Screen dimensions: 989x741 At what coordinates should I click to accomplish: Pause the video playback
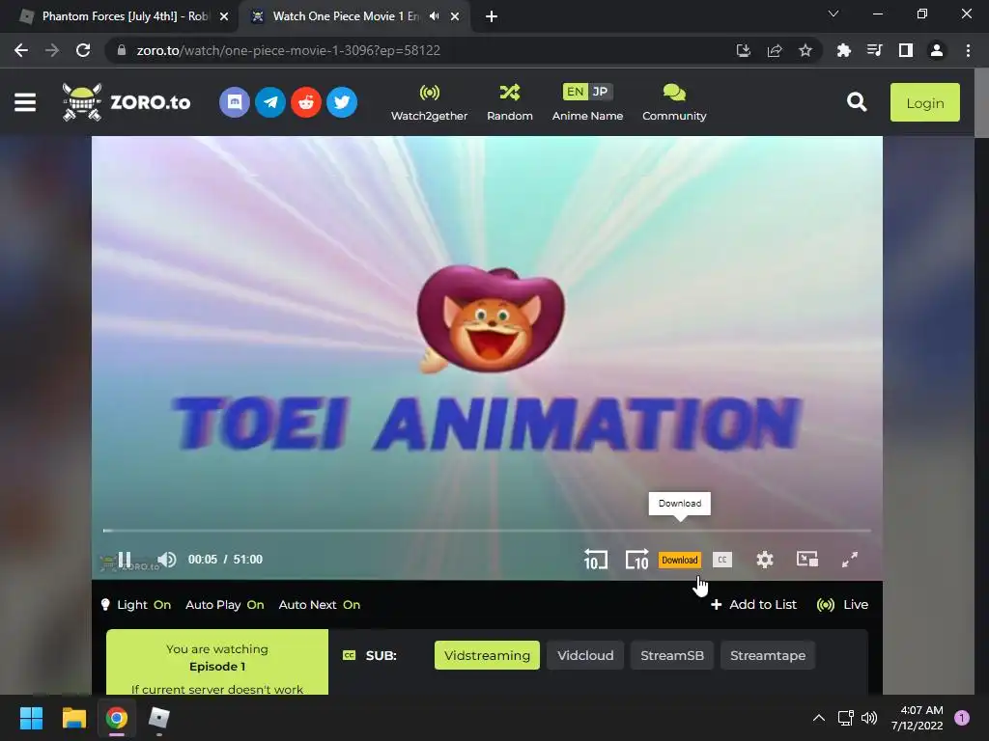pyautogui.click(x=125, y=560)
